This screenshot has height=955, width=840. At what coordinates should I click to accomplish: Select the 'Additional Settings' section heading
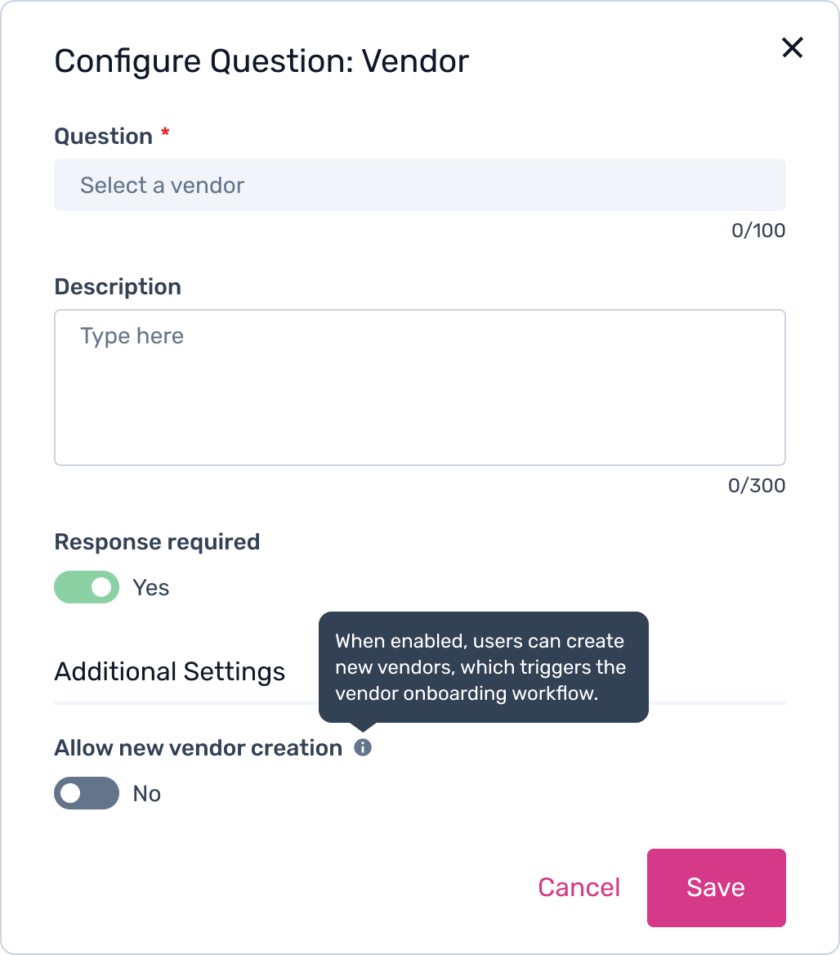point(169,671)
